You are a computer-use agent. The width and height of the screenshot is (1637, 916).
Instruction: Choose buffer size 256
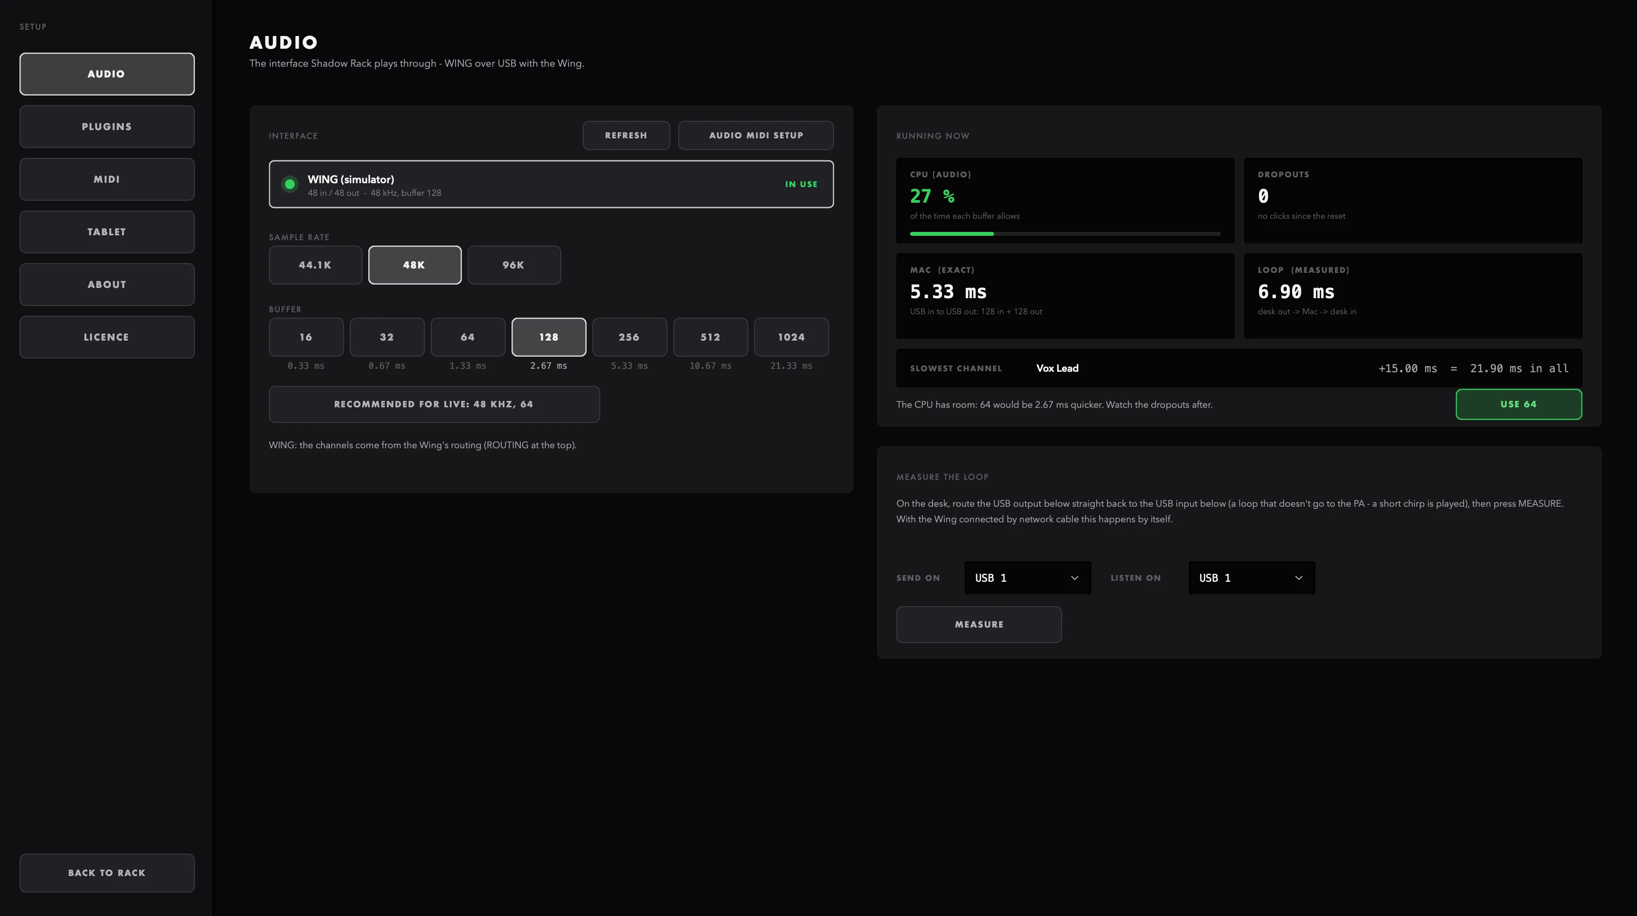tap(630, 337)
